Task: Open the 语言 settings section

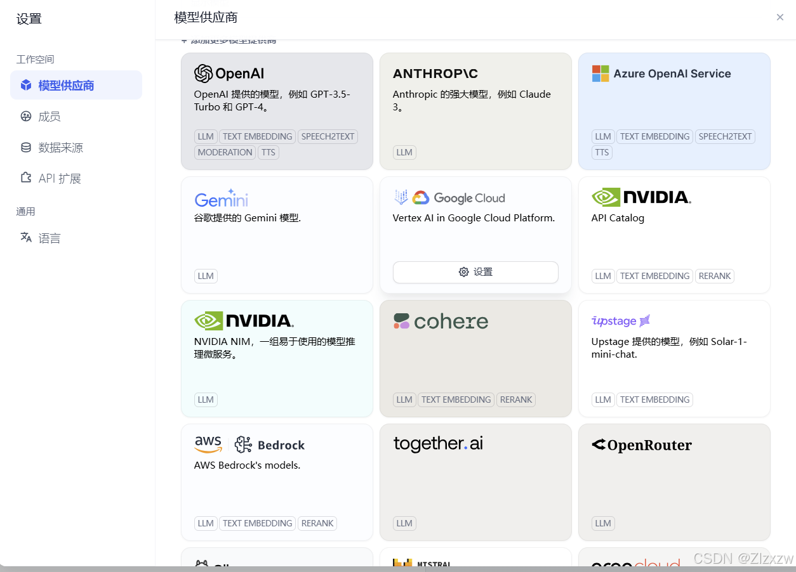Action: click(76, 238)
